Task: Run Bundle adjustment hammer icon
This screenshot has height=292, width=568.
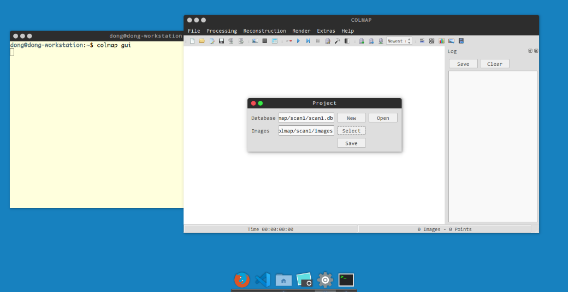Action: [338, 41]
